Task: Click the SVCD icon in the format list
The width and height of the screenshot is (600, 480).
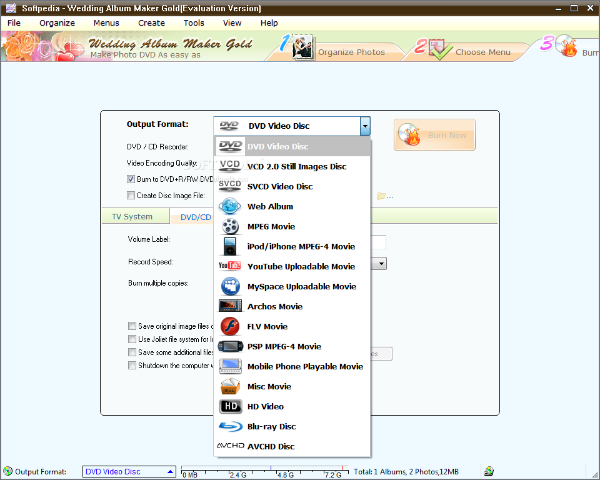Action: click(229, 186)
